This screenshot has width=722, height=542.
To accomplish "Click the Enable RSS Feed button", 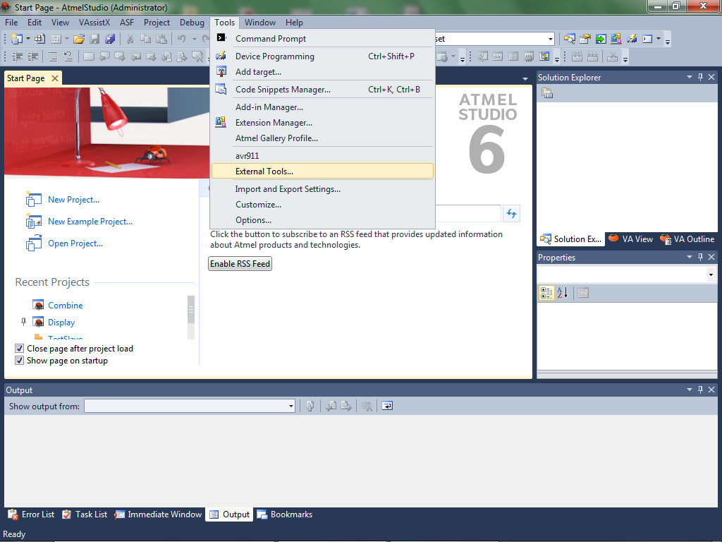I will [x=240, y=264].
